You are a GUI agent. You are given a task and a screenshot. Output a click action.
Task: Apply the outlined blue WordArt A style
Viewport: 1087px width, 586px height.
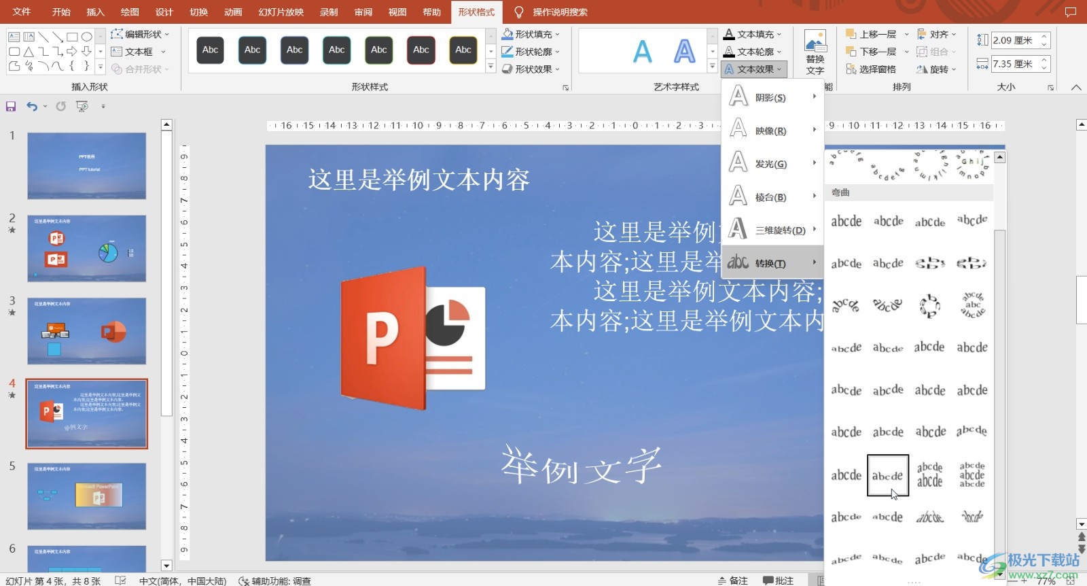685,52
